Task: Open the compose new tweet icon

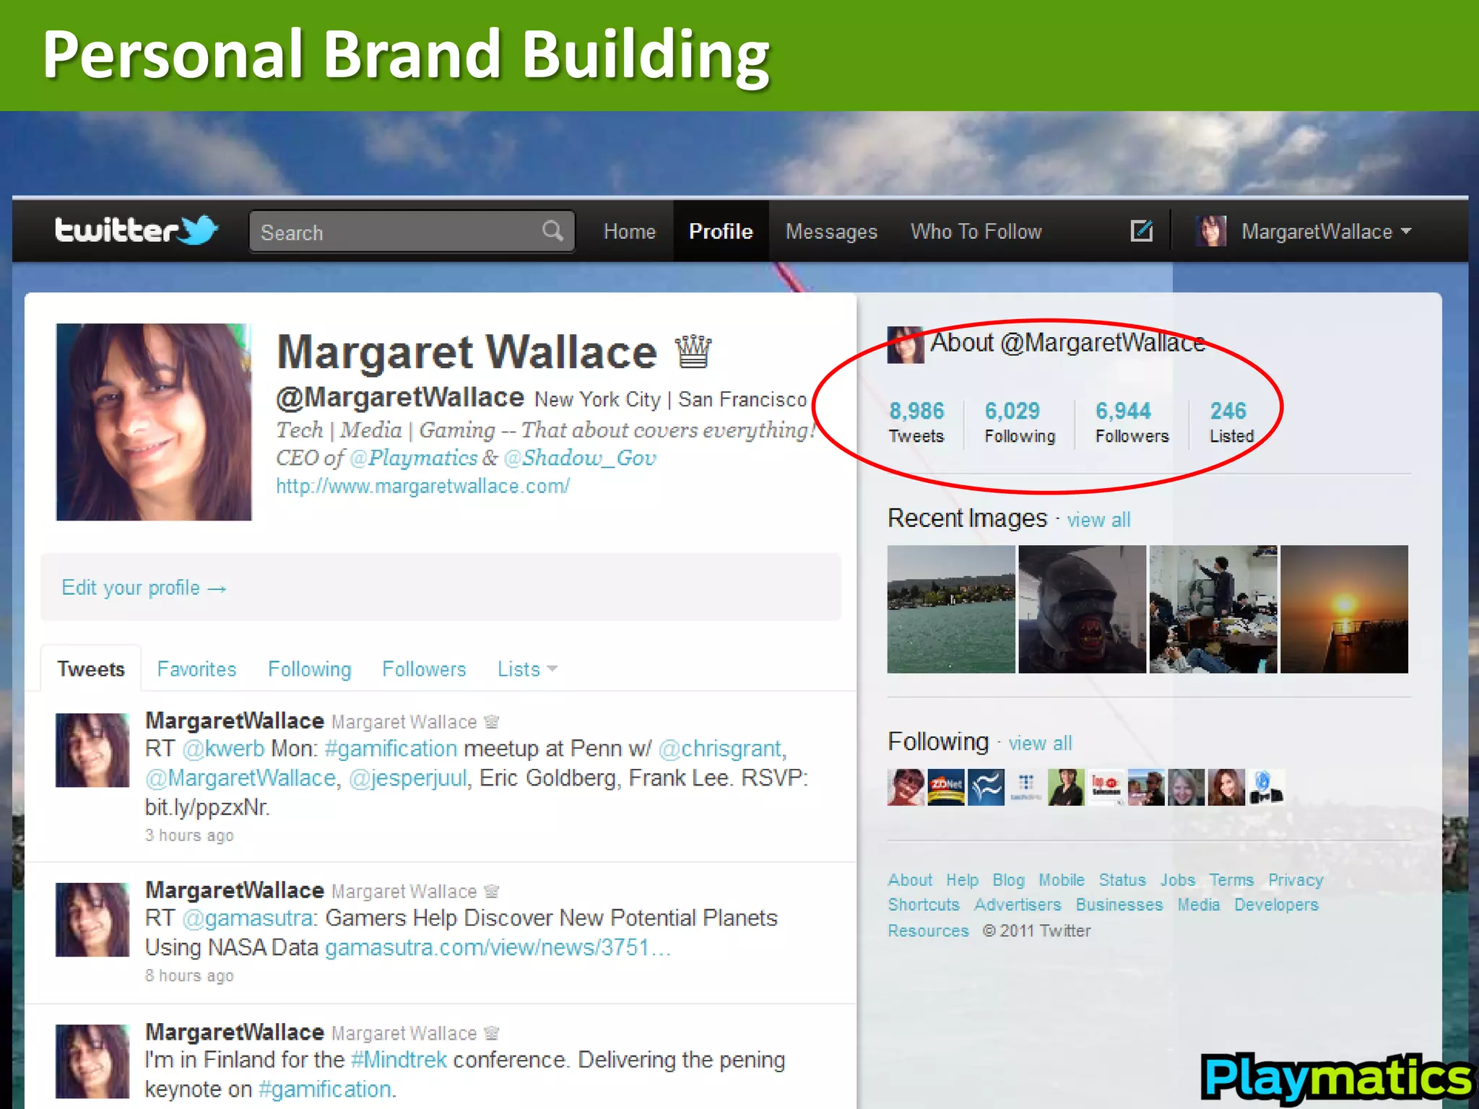Action: coord(1141,231)
